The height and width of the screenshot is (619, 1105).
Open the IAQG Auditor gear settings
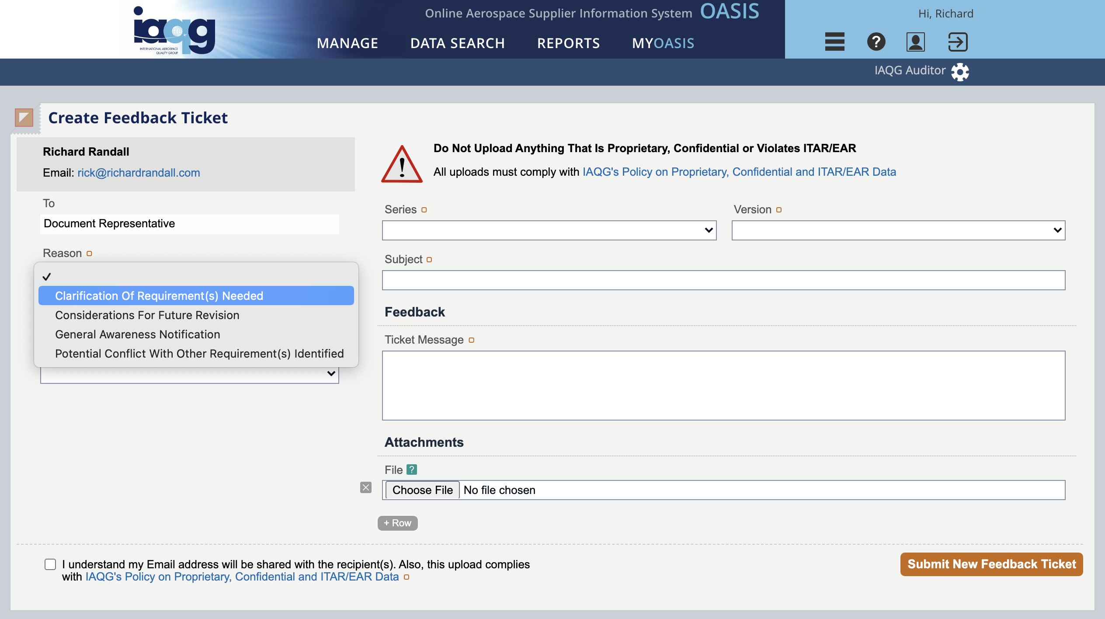pyautogui.click(x=960, y=72)
